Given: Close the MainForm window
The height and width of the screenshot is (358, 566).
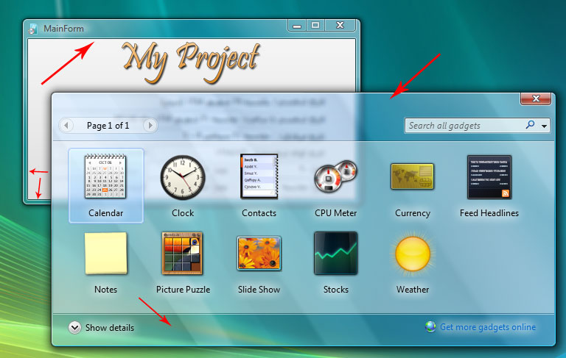Looking at the screenshot, I should (340, 26).
